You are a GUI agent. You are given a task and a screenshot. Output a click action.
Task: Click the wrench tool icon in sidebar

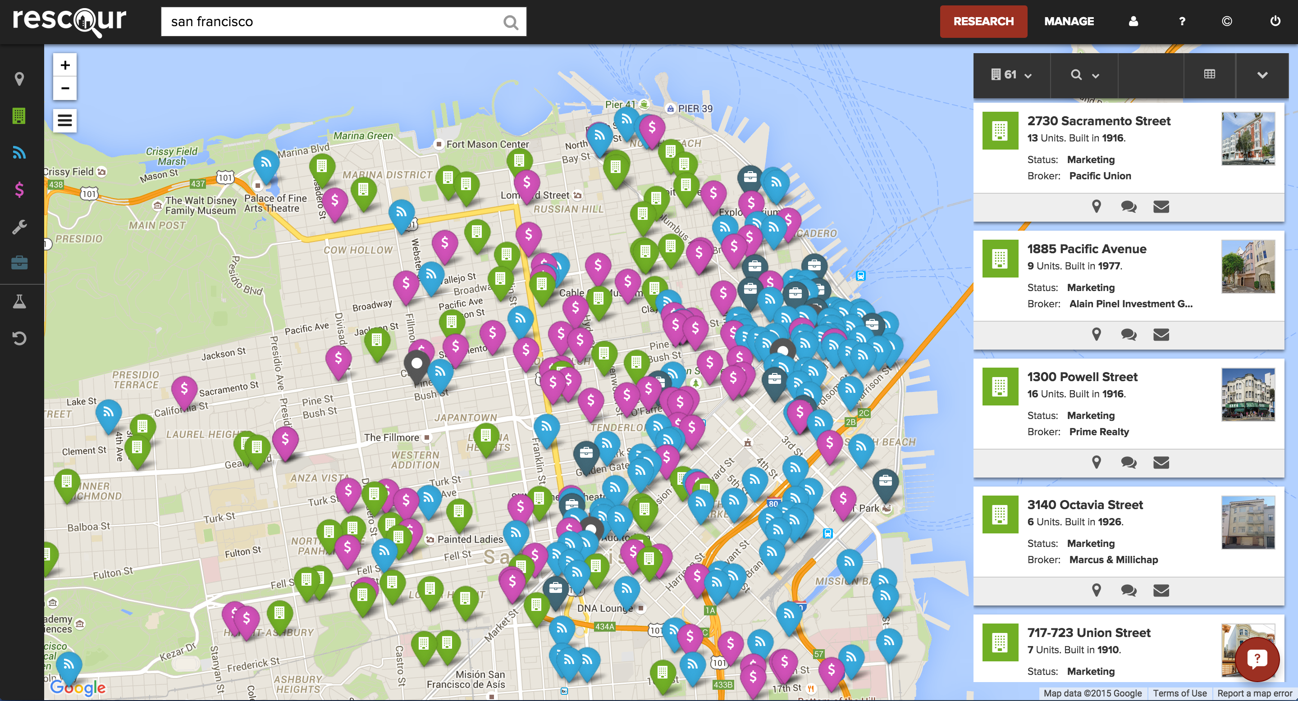pyautogui.click(x=19, y=227)
